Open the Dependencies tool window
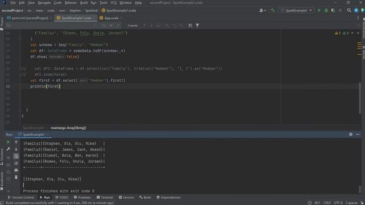This screenshot has height=205, width=365. (x=168, y=198)
